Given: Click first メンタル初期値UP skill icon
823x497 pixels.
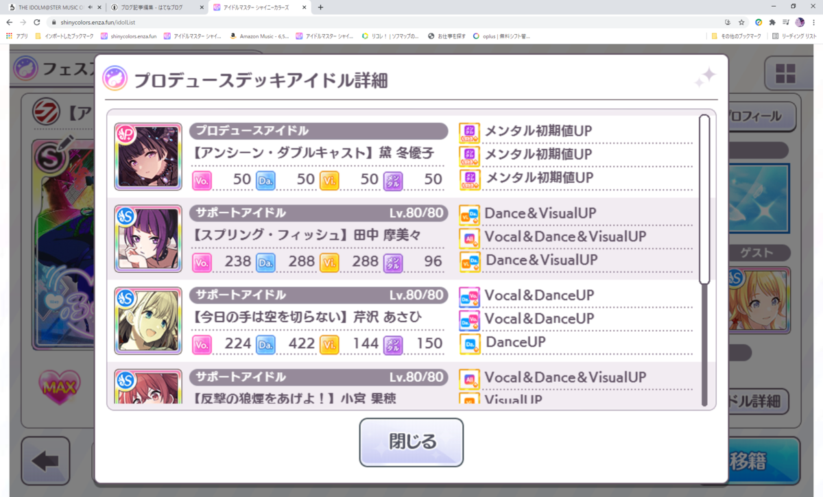Looking at the screenshot, I should pyautogui.click(x=469, y=132).
